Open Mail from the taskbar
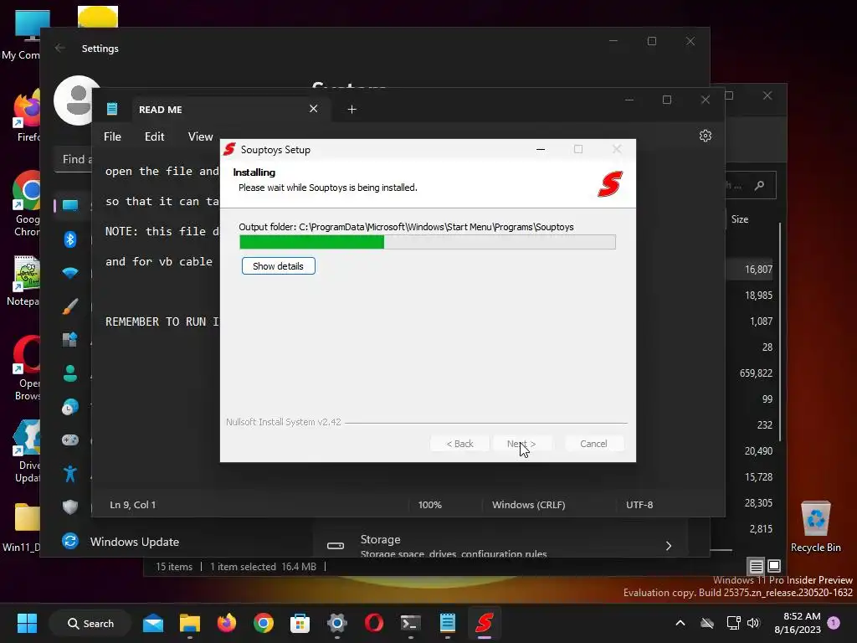This screenshot has width=857, height=643. [153, 623]
